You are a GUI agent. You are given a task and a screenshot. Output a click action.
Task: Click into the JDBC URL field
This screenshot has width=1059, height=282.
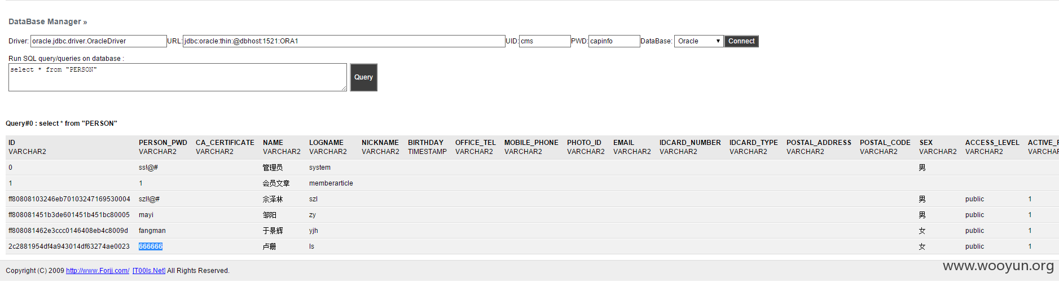[344, 41]
